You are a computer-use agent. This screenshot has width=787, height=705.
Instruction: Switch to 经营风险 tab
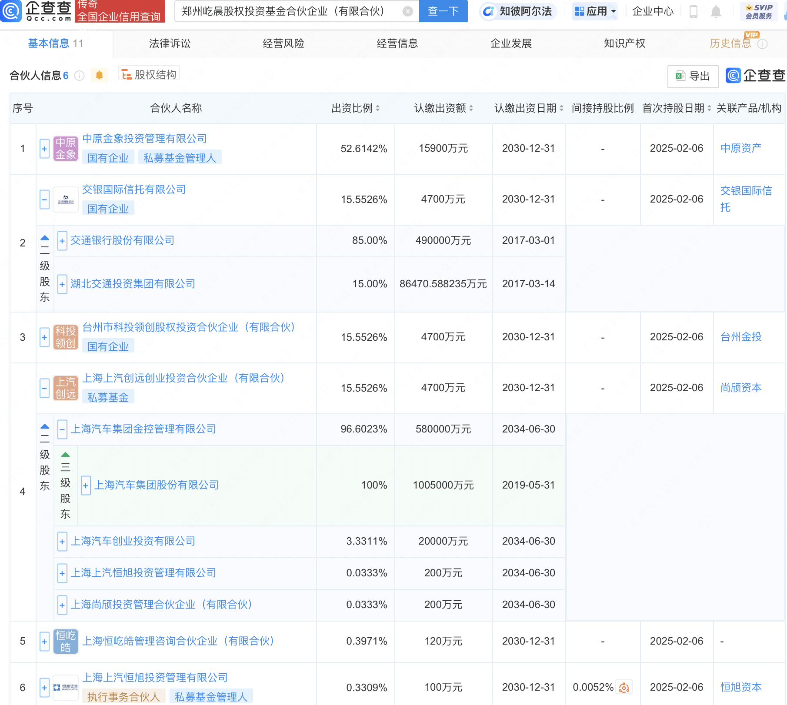283,43
